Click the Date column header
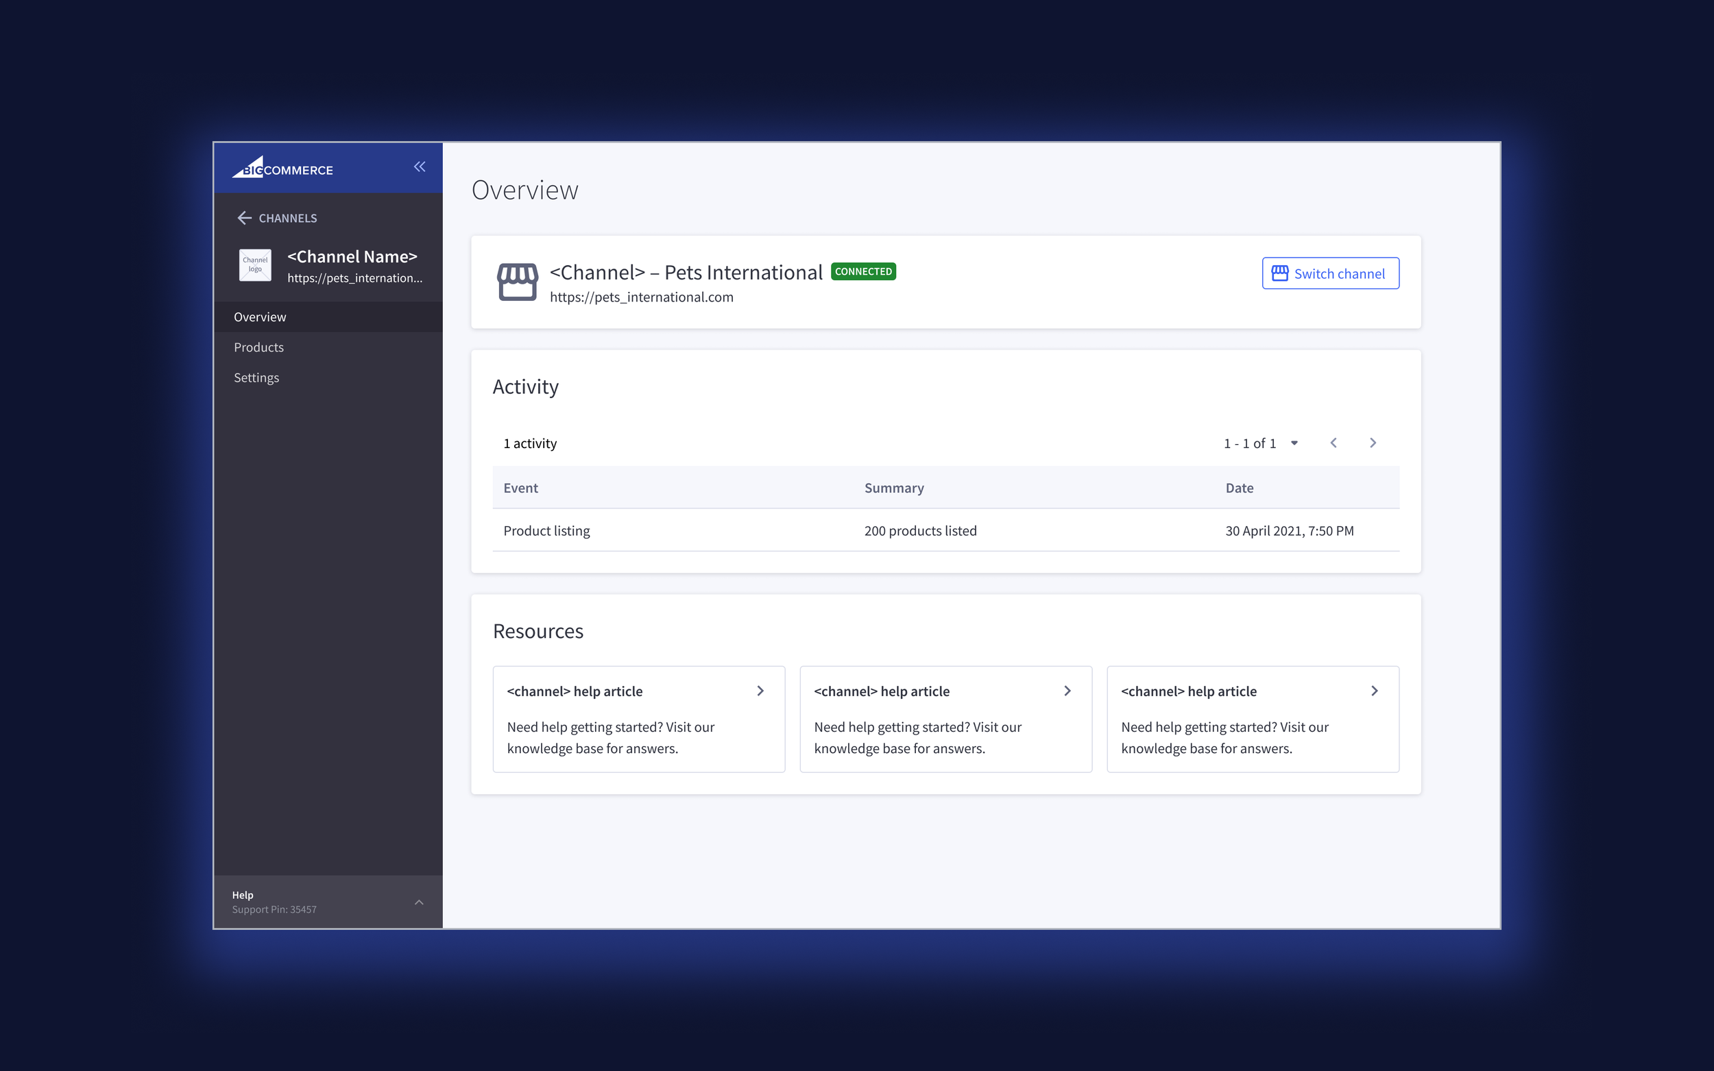The height and width of the screenshot is (1071, 1714). (x=1240, y=487)
